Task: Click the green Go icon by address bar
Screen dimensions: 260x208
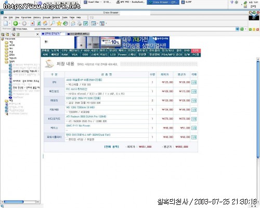Action: tap(242, 29)
